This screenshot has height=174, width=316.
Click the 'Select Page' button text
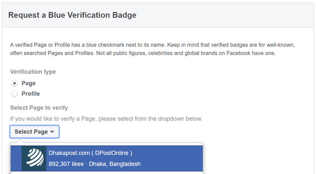tap(31, 132)
